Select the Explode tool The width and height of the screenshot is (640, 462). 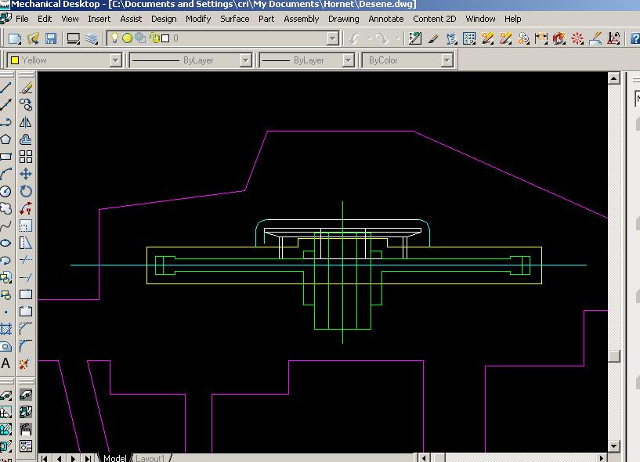[26, 363]
